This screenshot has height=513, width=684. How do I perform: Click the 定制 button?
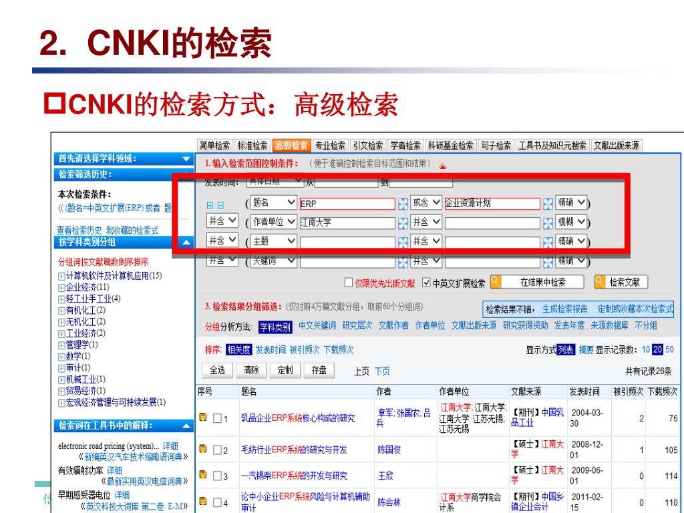[x=285, y=370]
